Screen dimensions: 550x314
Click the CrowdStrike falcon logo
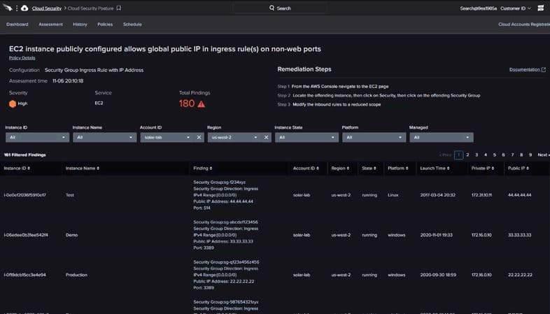(x=8, y=8)
